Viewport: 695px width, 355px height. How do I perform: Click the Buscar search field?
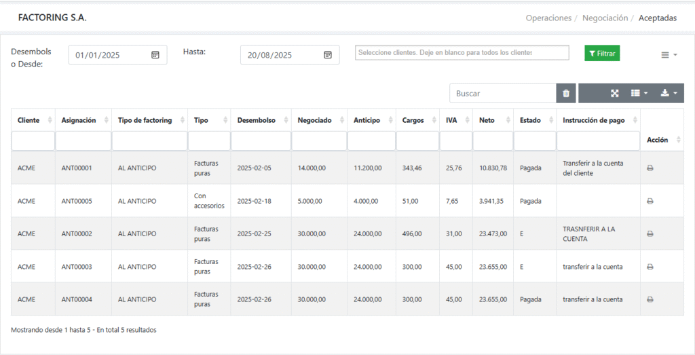click(x=502, y=94)
